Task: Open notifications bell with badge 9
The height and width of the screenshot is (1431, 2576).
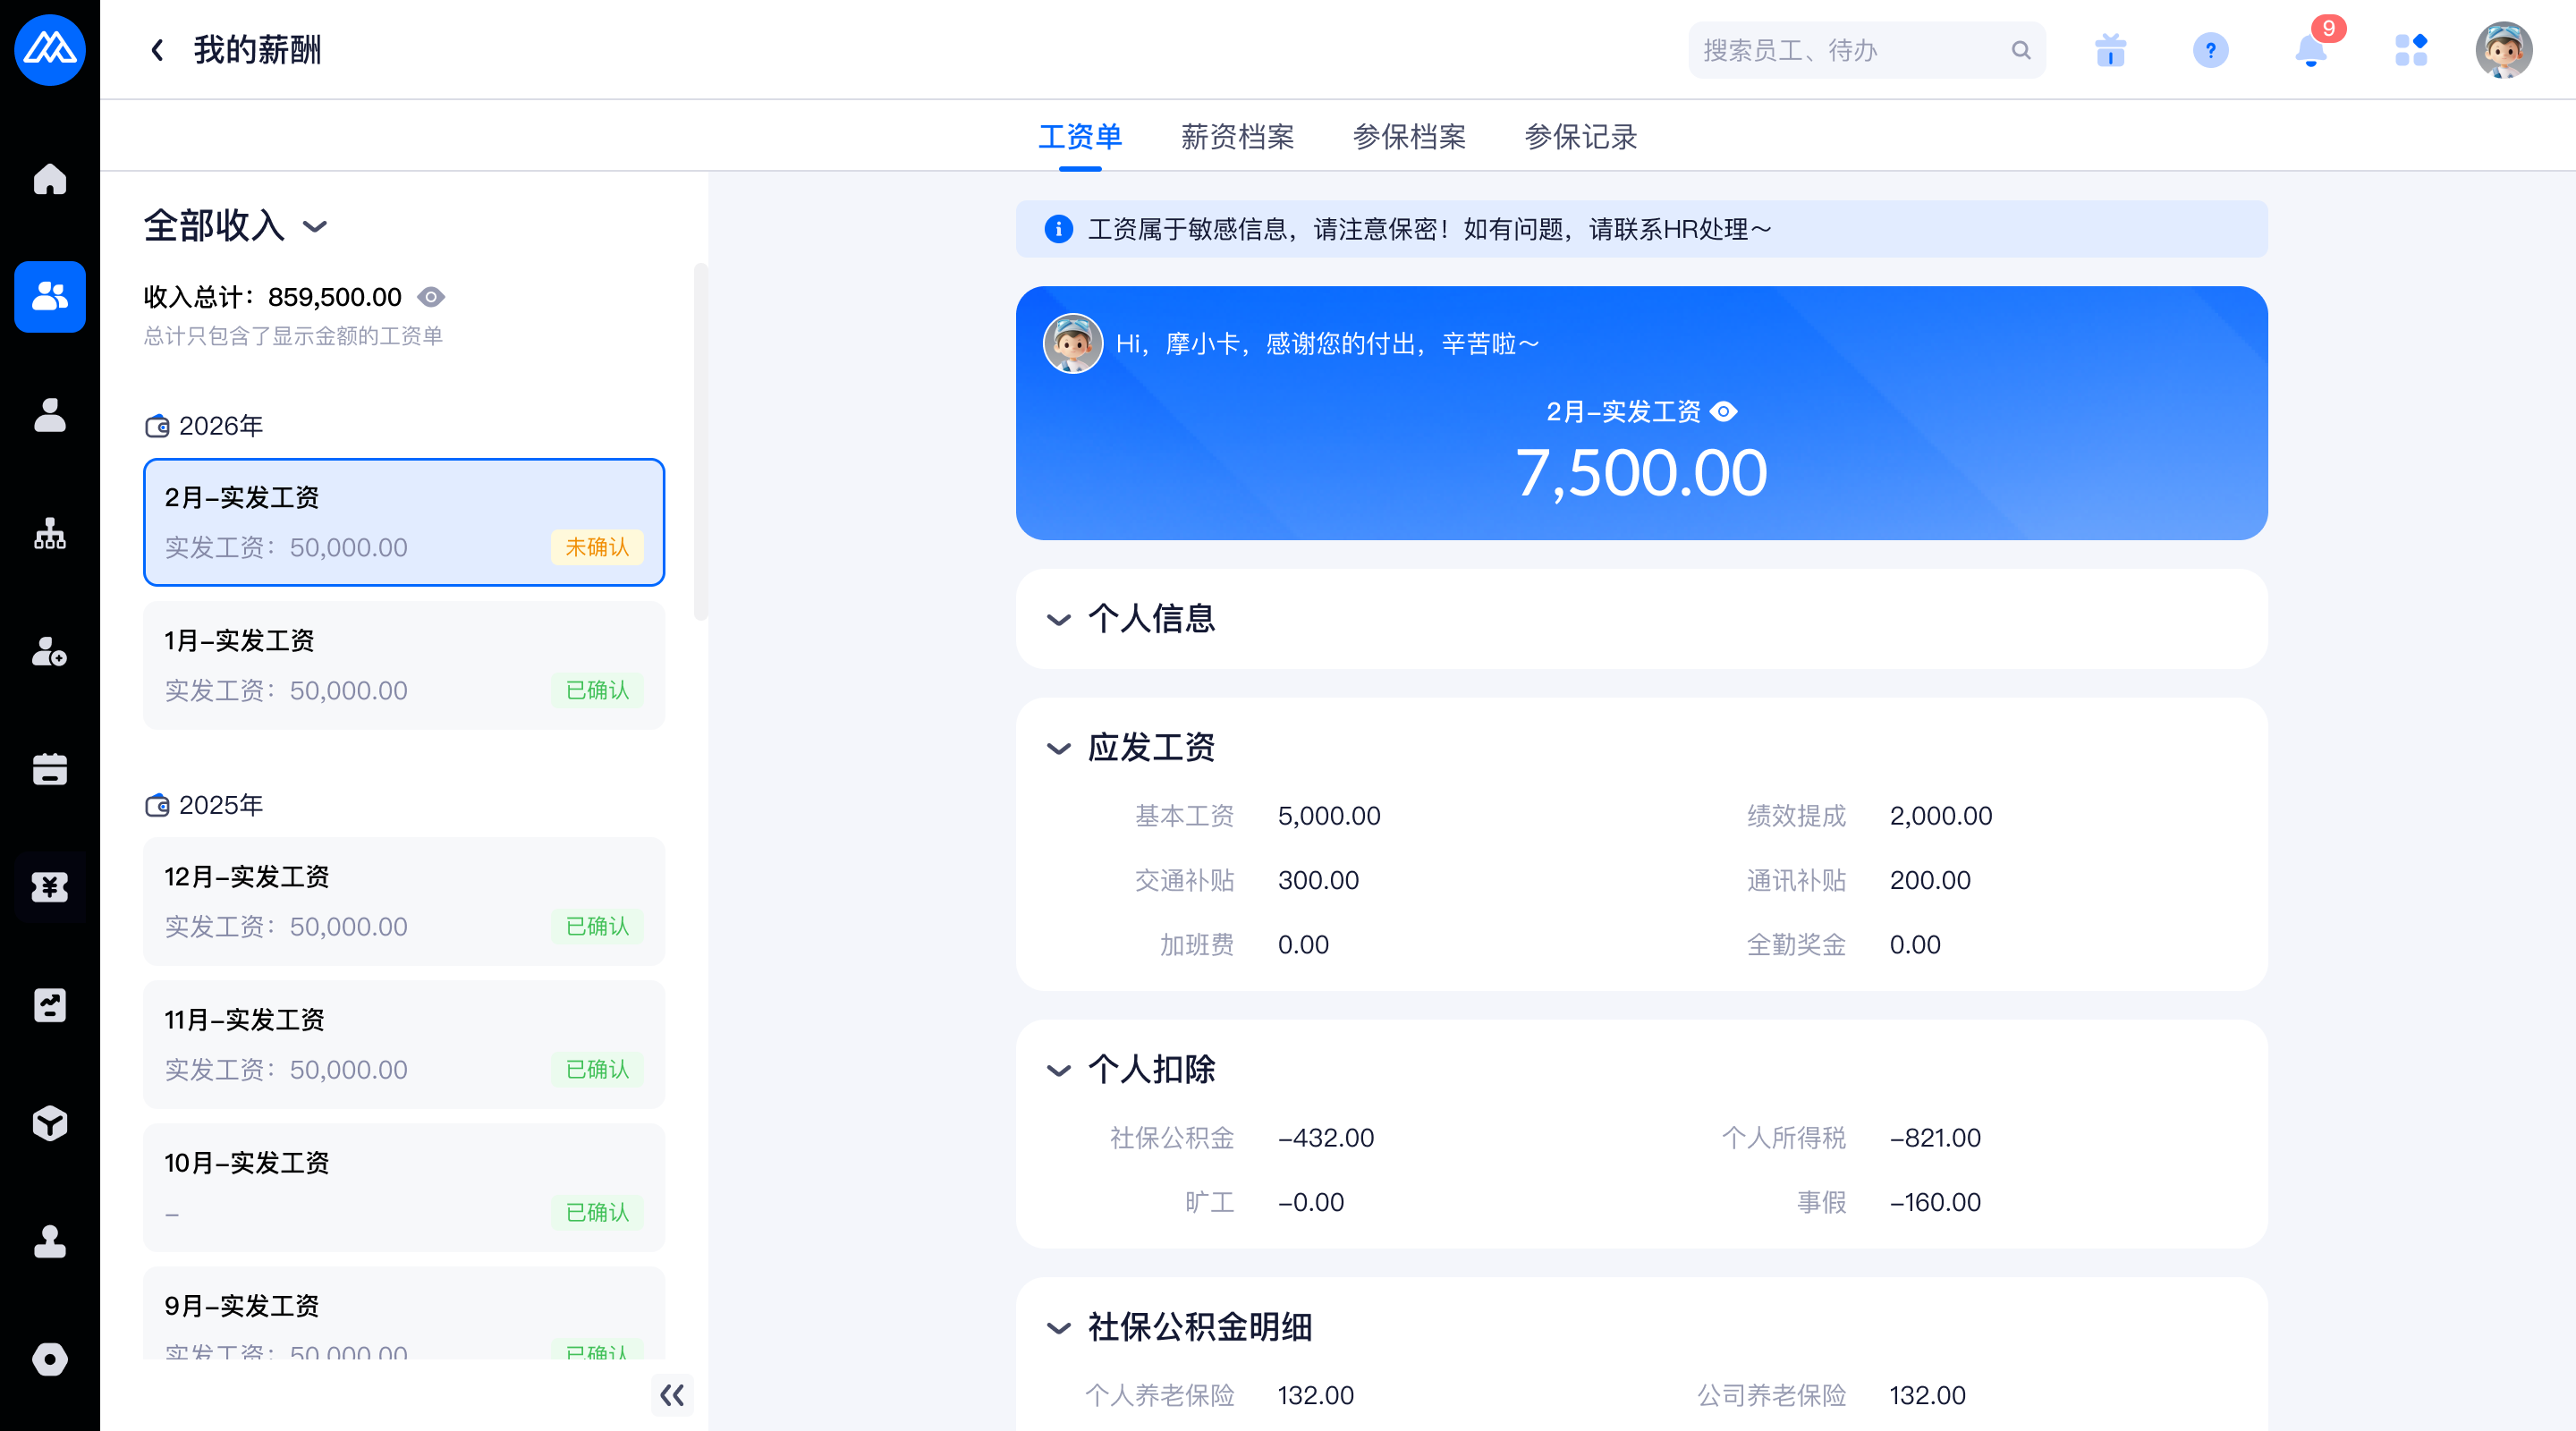Action: coord(2310,50)
